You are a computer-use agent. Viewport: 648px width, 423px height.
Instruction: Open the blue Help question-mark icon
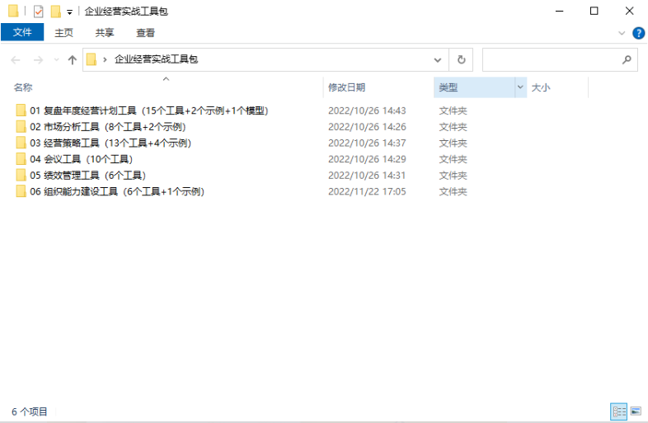click(x=638, y=33)
